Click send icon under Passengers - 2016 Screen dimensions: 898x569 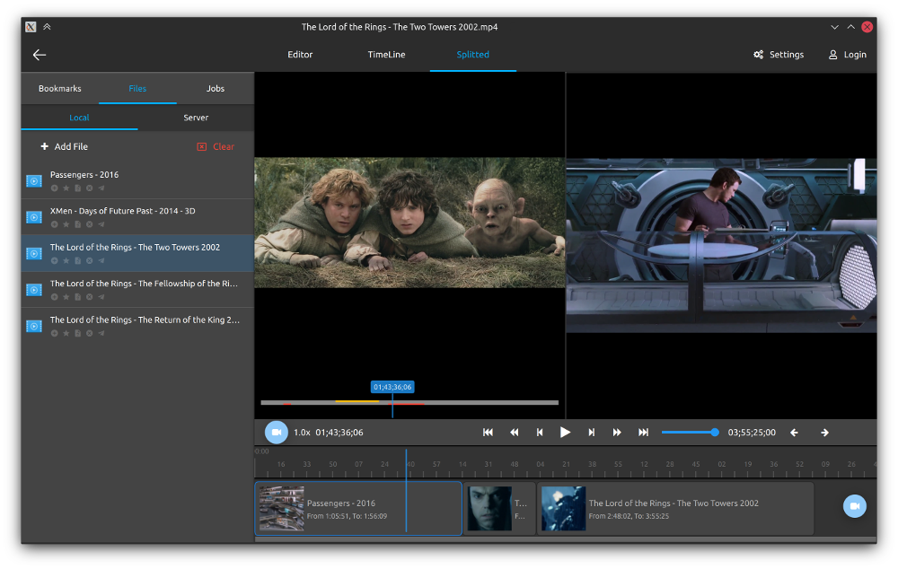[101, 188]
